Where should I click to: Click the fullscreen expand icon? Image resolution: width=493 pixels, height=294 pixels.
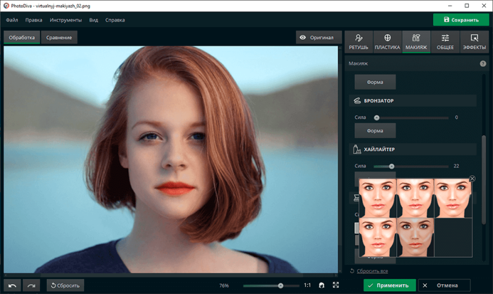[x=336, y=285]
